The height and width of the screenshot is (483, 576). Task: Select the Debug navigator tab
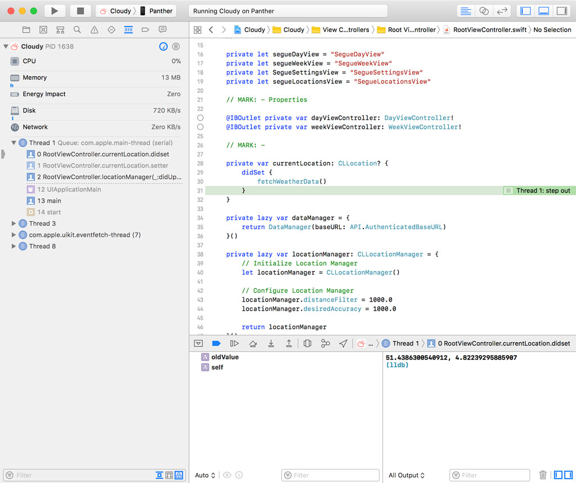pos(128,29)
